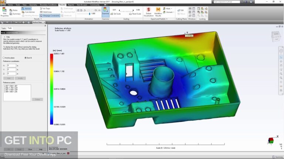Click the Close button in the tool panel

(x=30, y=149)
